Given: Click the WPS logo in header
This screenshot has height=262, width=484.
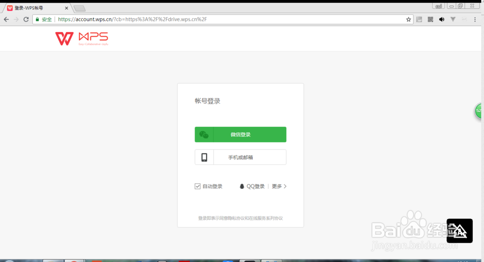Looking at the screenshot, I should [x=82, y=39].
